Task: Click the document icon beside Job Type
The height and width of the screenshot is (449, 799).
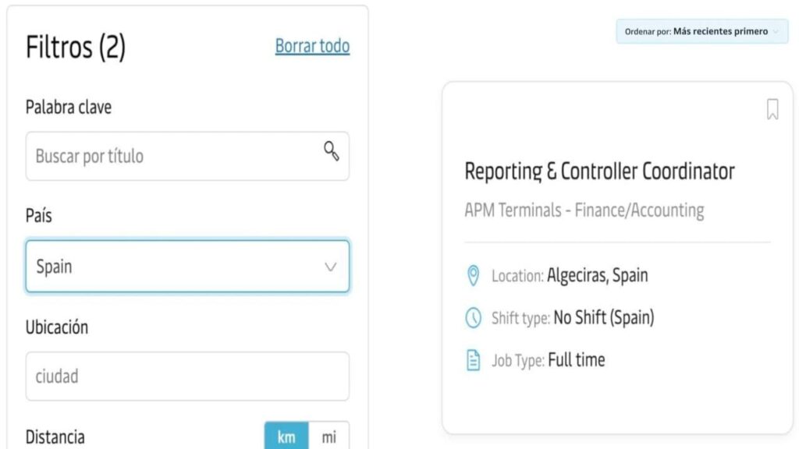Action: click(473, 360)
